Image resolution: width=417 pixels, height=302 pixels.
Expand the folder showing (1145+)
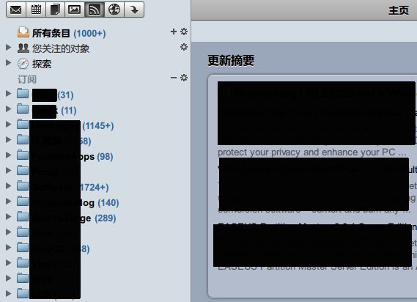tap(9, 125)
